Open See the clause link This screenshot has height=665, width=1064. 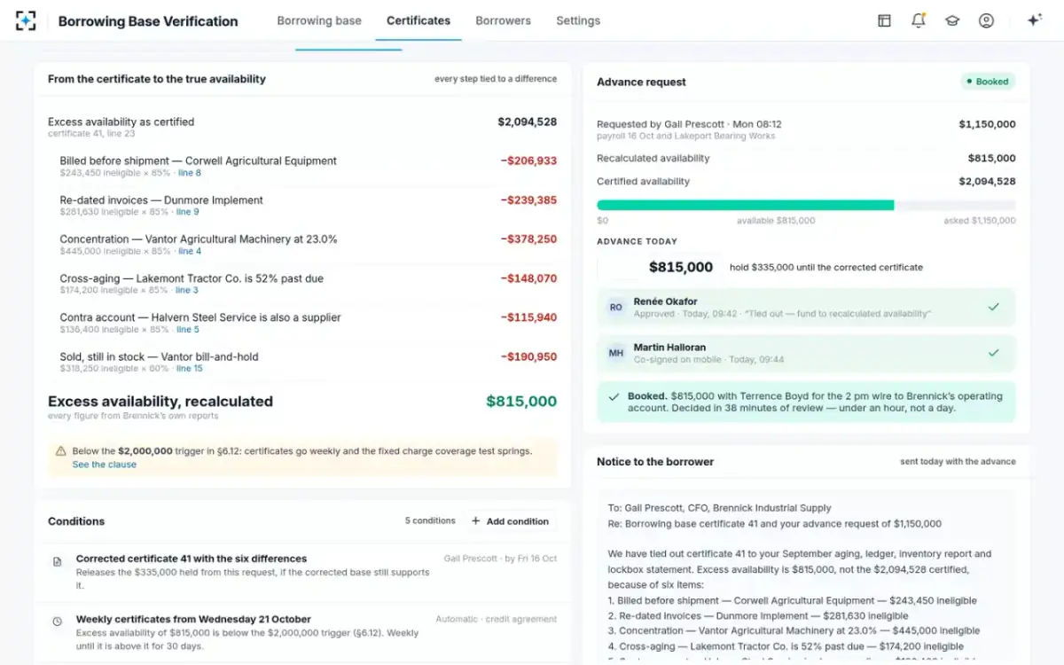pos(105,465)
